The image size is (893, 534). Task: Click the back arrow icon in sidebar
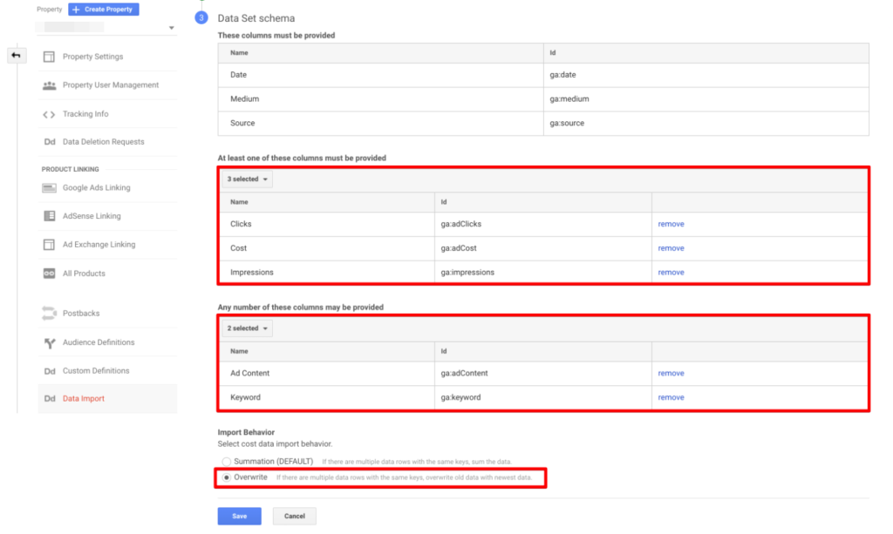(x=16, y=55)
